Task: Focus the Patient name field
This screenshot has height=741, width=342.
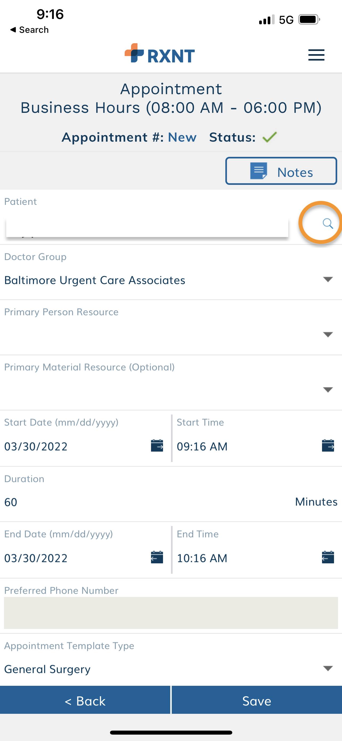Action: point(147,227)
